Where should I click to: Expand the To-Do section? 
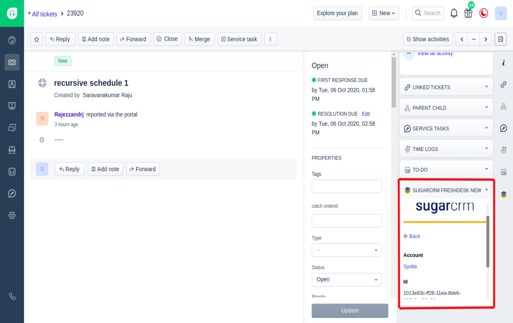pyautogui.click(x=446, y=169)
